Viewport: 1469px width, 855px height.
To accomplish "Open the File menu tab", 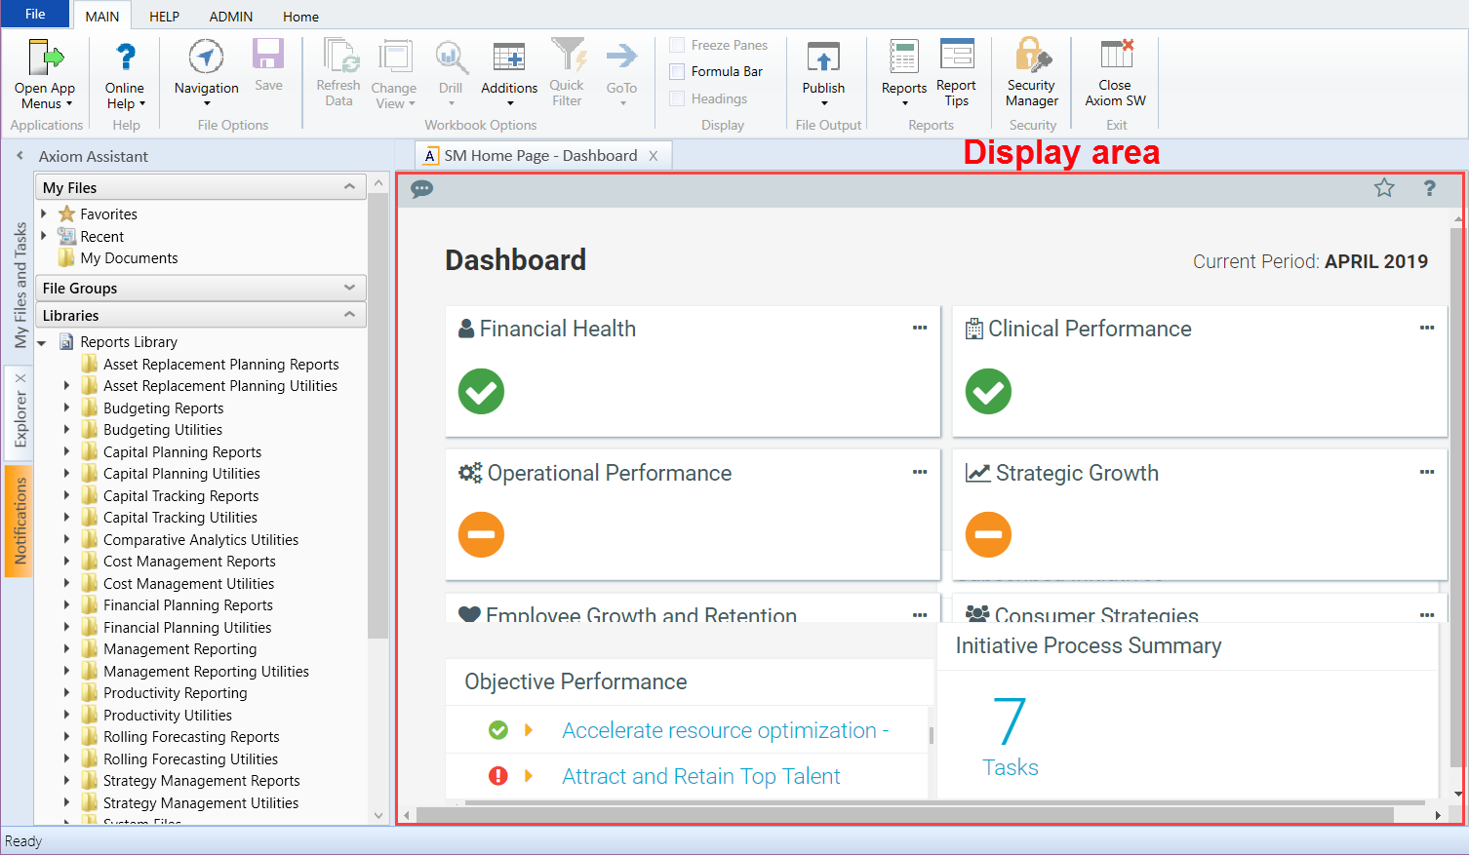I will 35,15.
